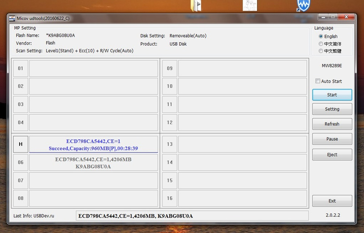The image size is (364, 233).
Task: Enable the Auto Start checkbox
Action: pos(329,81)
